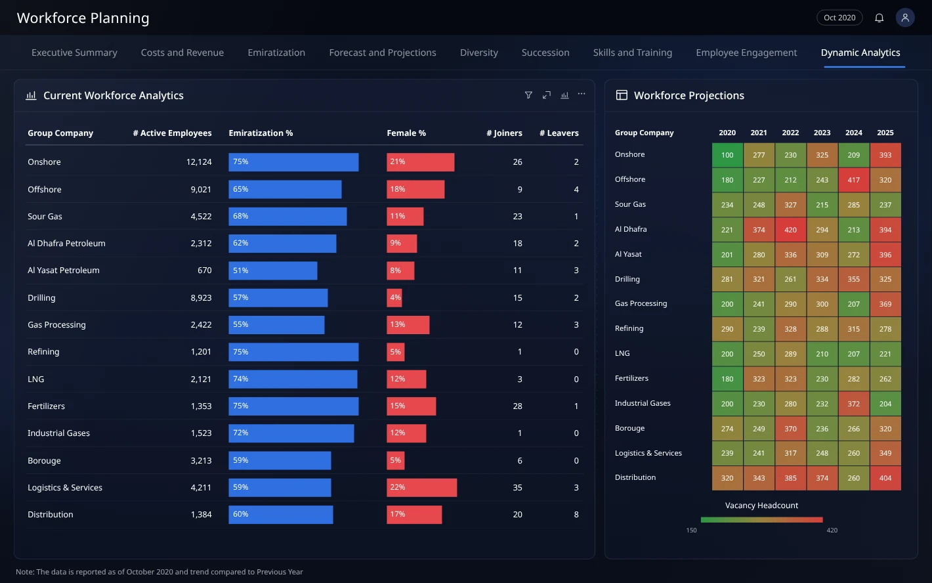Viewport: 932px width, 583px height.
Task: Click Fertilizers joiners value 28
Action: coord(517,406)
